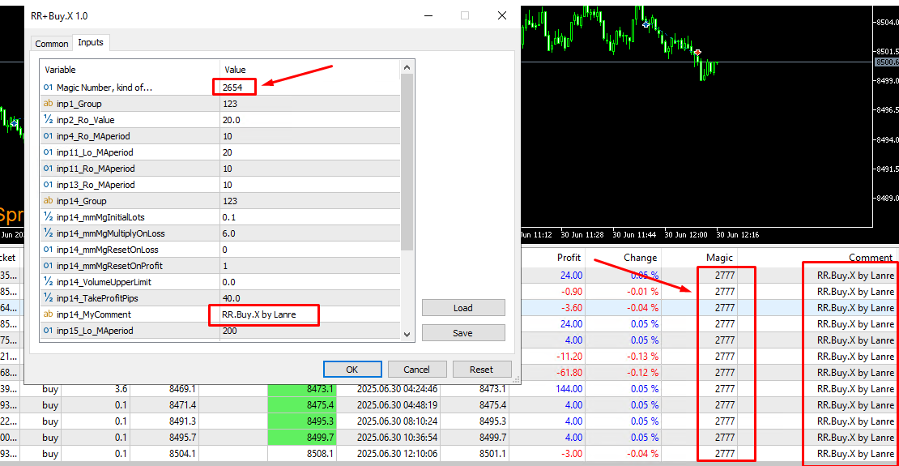Click the inputs list scrollbar thumb
The width and height of the screenshot is (899, 466).
pyautogui.click(x=407, y=163)
